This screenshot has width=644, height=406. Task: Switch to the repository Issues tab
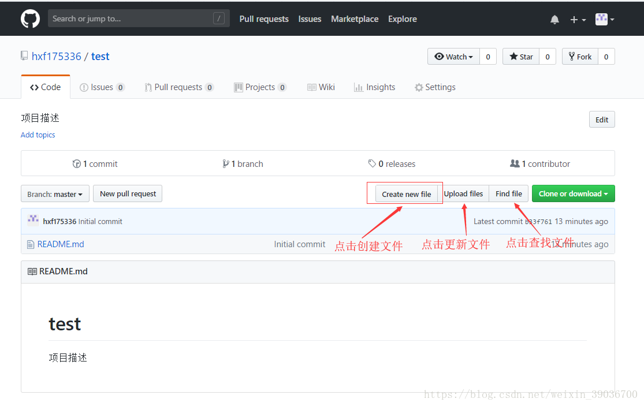[102, 87]
